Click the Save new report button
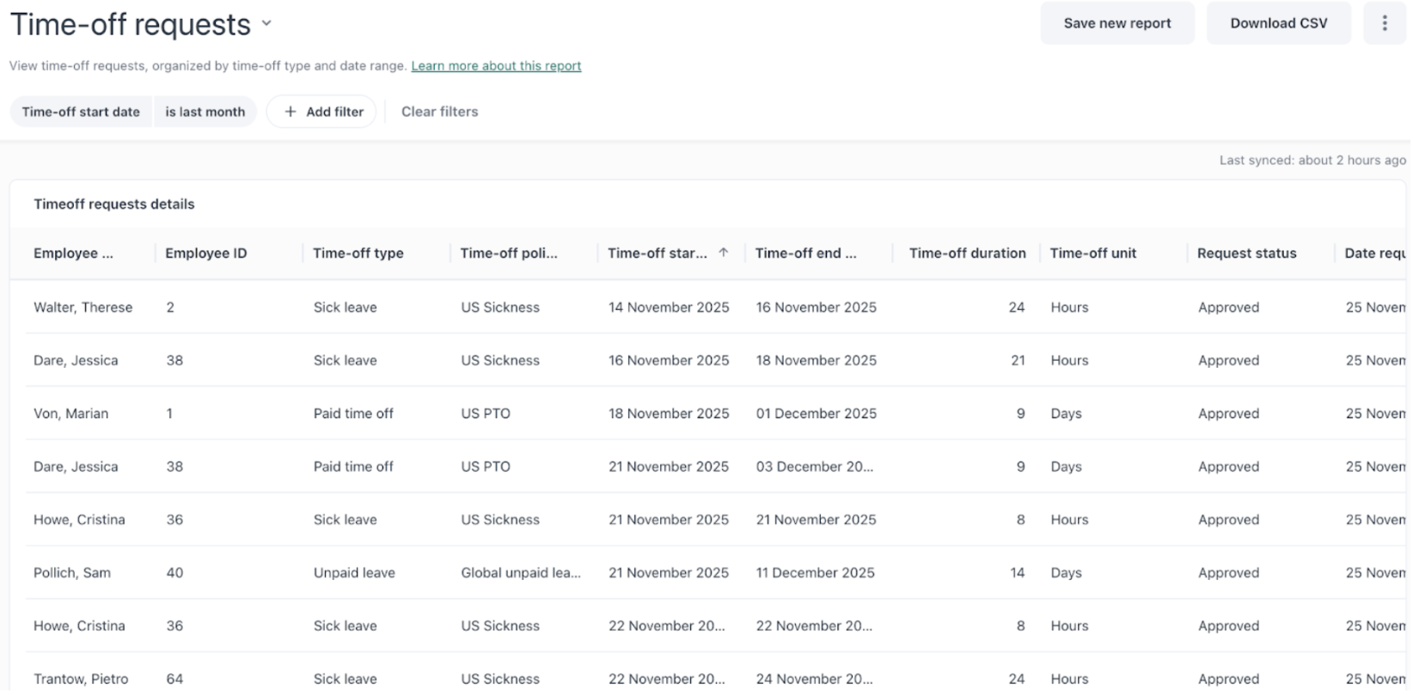The height and width of the screenshot is (695, 1413). (1116, 23)
